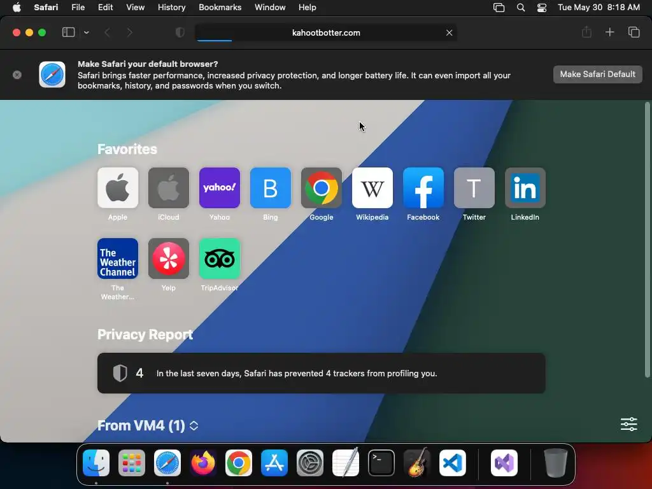The width and height of the screenshot is (652, 489).
Task: Open the Twitter favorite
Action: (x=474, y=188)
